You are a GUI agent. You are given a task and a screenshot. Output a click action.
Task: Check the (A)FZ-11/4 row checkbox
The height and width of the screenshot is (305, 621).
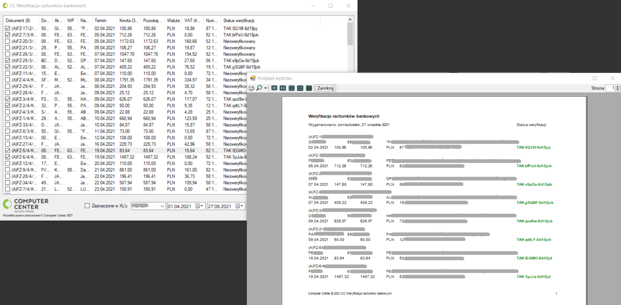[7, 73]
